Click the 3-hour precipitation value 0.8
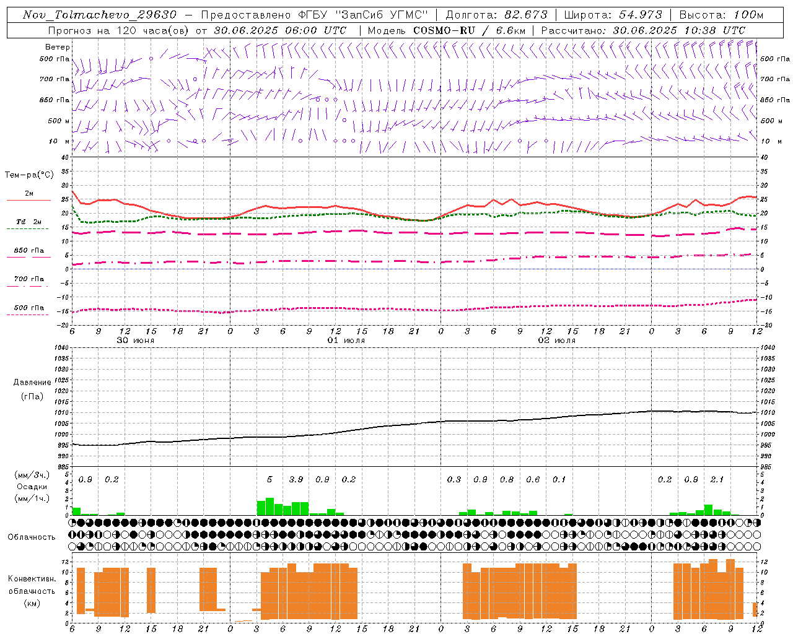Image resolution: width=793 pixels, height=634 pixels. (x=507, y=479)
